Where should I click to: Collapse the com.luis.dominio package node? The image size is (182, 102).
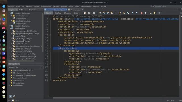click(x=11, y=16)
